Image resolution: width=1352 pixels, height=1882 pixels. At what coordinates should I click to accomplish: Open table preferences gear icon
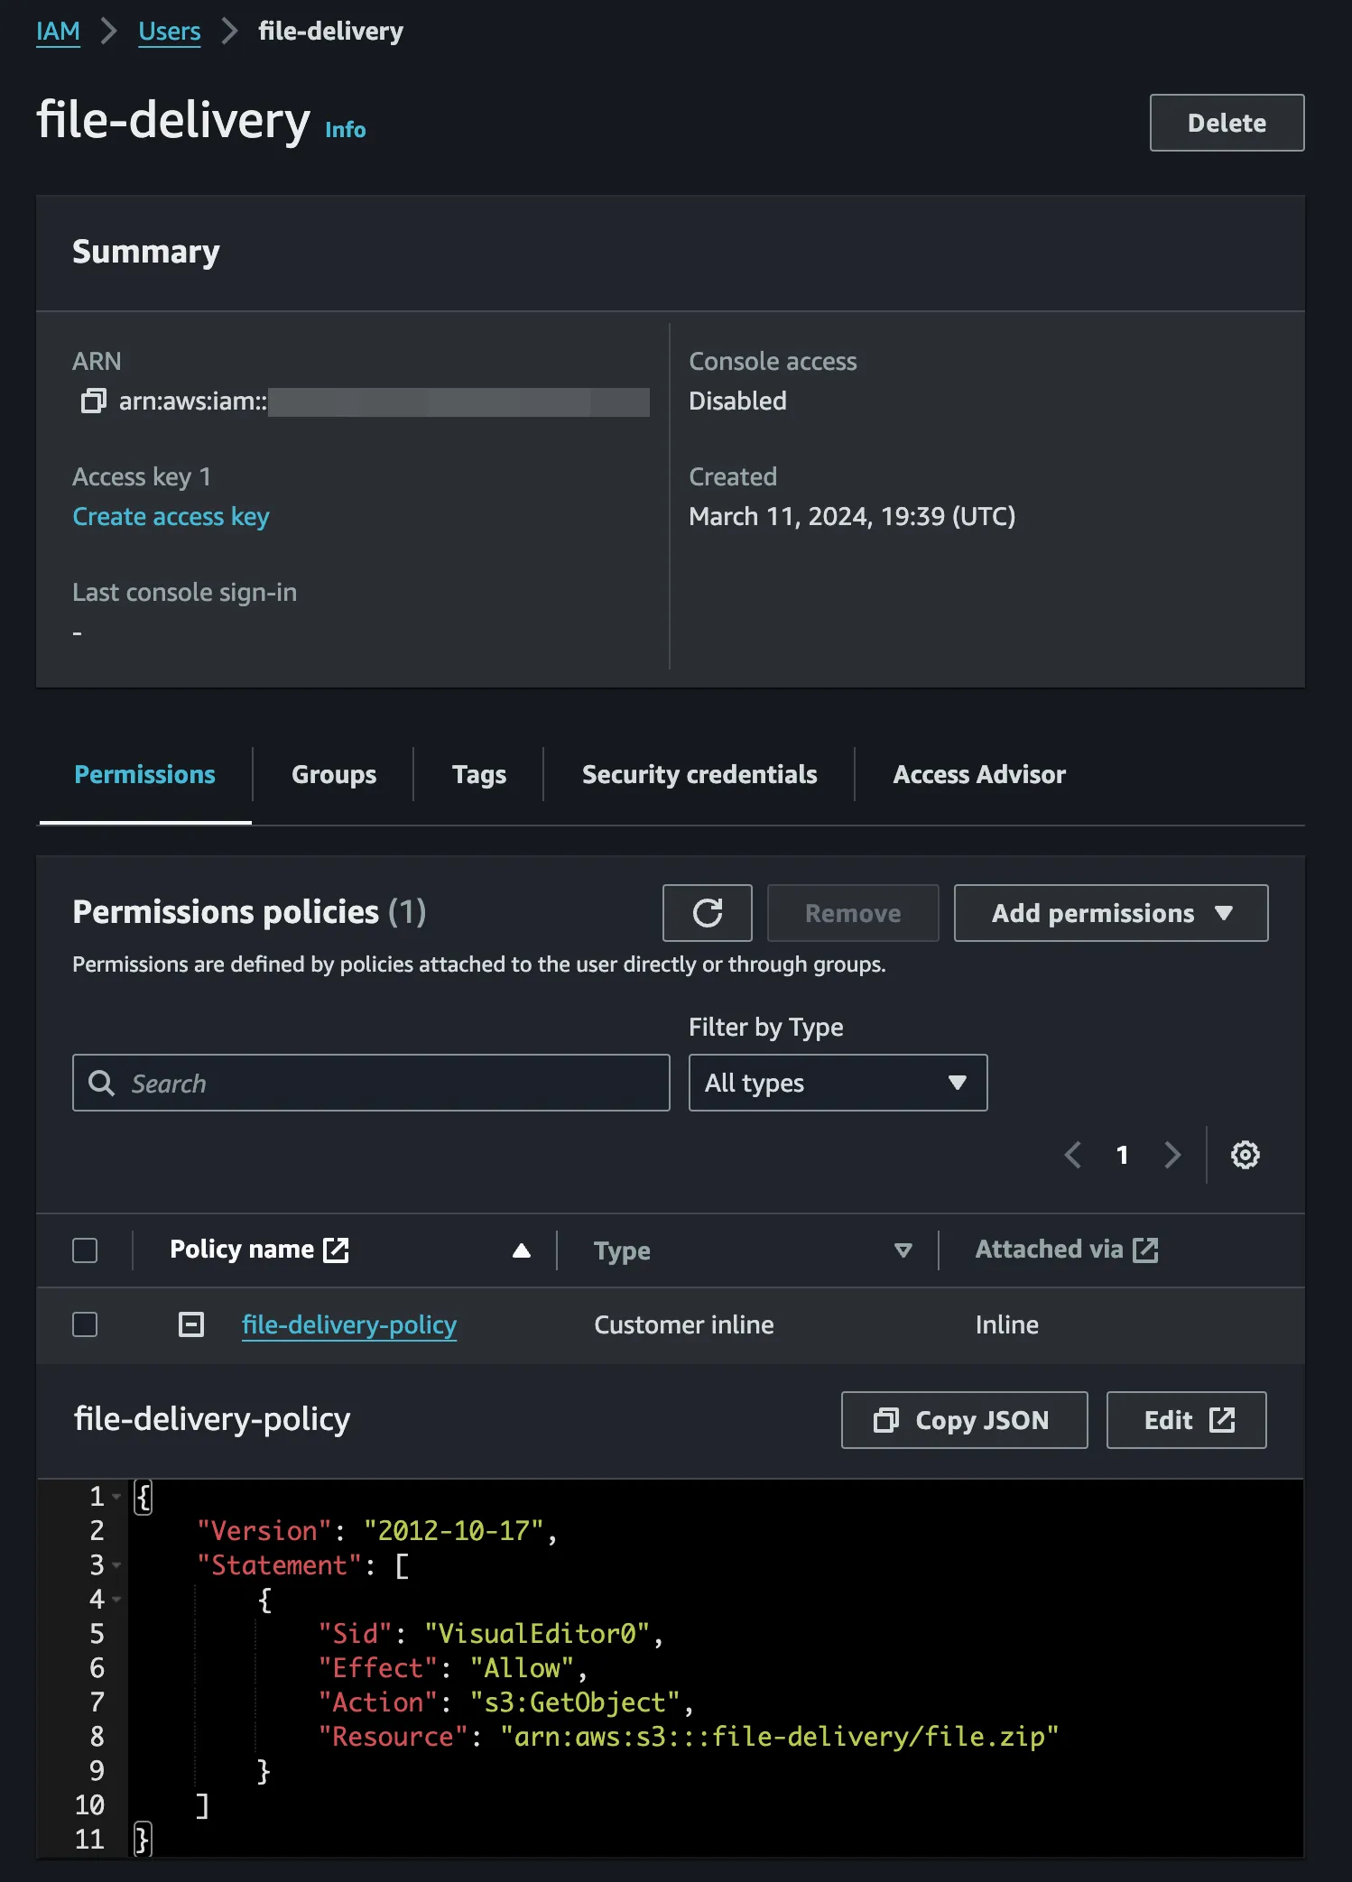click(x=1246, y=1155)
